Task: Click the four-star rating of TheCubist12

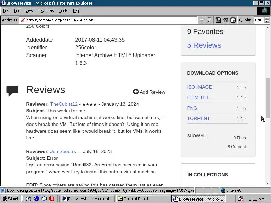Action: (x=89, y=104)
